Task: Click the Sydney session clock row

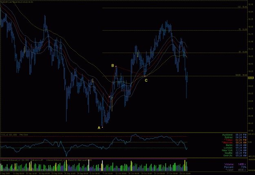Action: tap(235, 137)
